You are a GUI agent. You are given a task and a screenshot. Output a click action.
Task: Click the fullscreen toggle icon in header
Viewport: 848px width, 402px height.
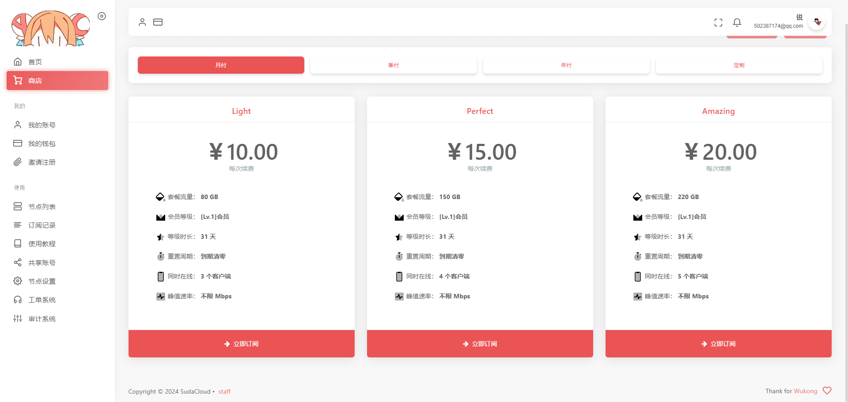click(718, 23)
